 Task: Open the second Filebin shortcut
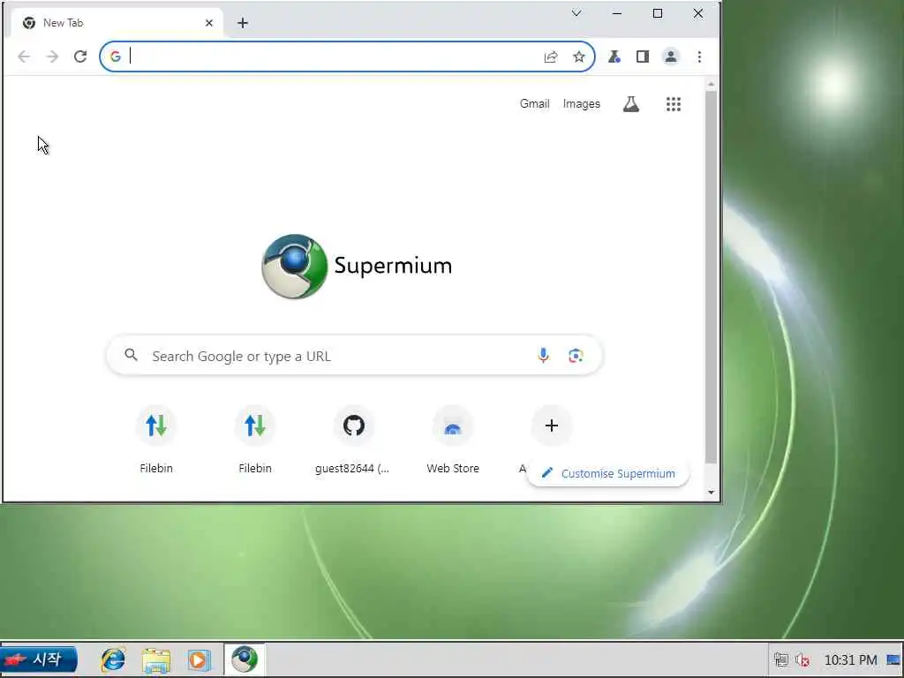click(255, 440)
